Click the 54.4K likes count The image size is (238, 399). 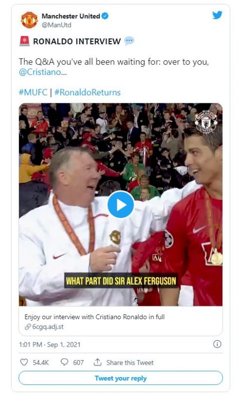click(x=41, y=363)
